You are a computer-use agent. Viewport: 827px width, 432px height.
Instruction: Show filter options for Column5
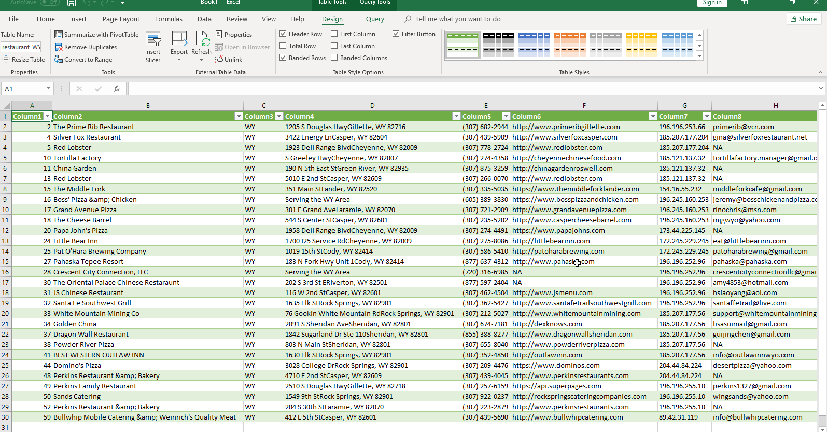506,116
